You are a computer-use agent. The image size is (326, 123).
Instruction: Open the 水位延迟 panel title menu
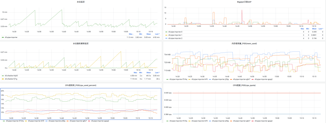point(81,2)
